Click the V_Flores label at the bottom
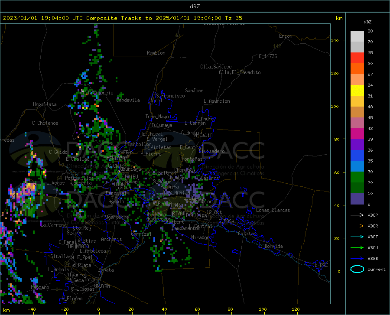390x315 pixels. point(72,299)
